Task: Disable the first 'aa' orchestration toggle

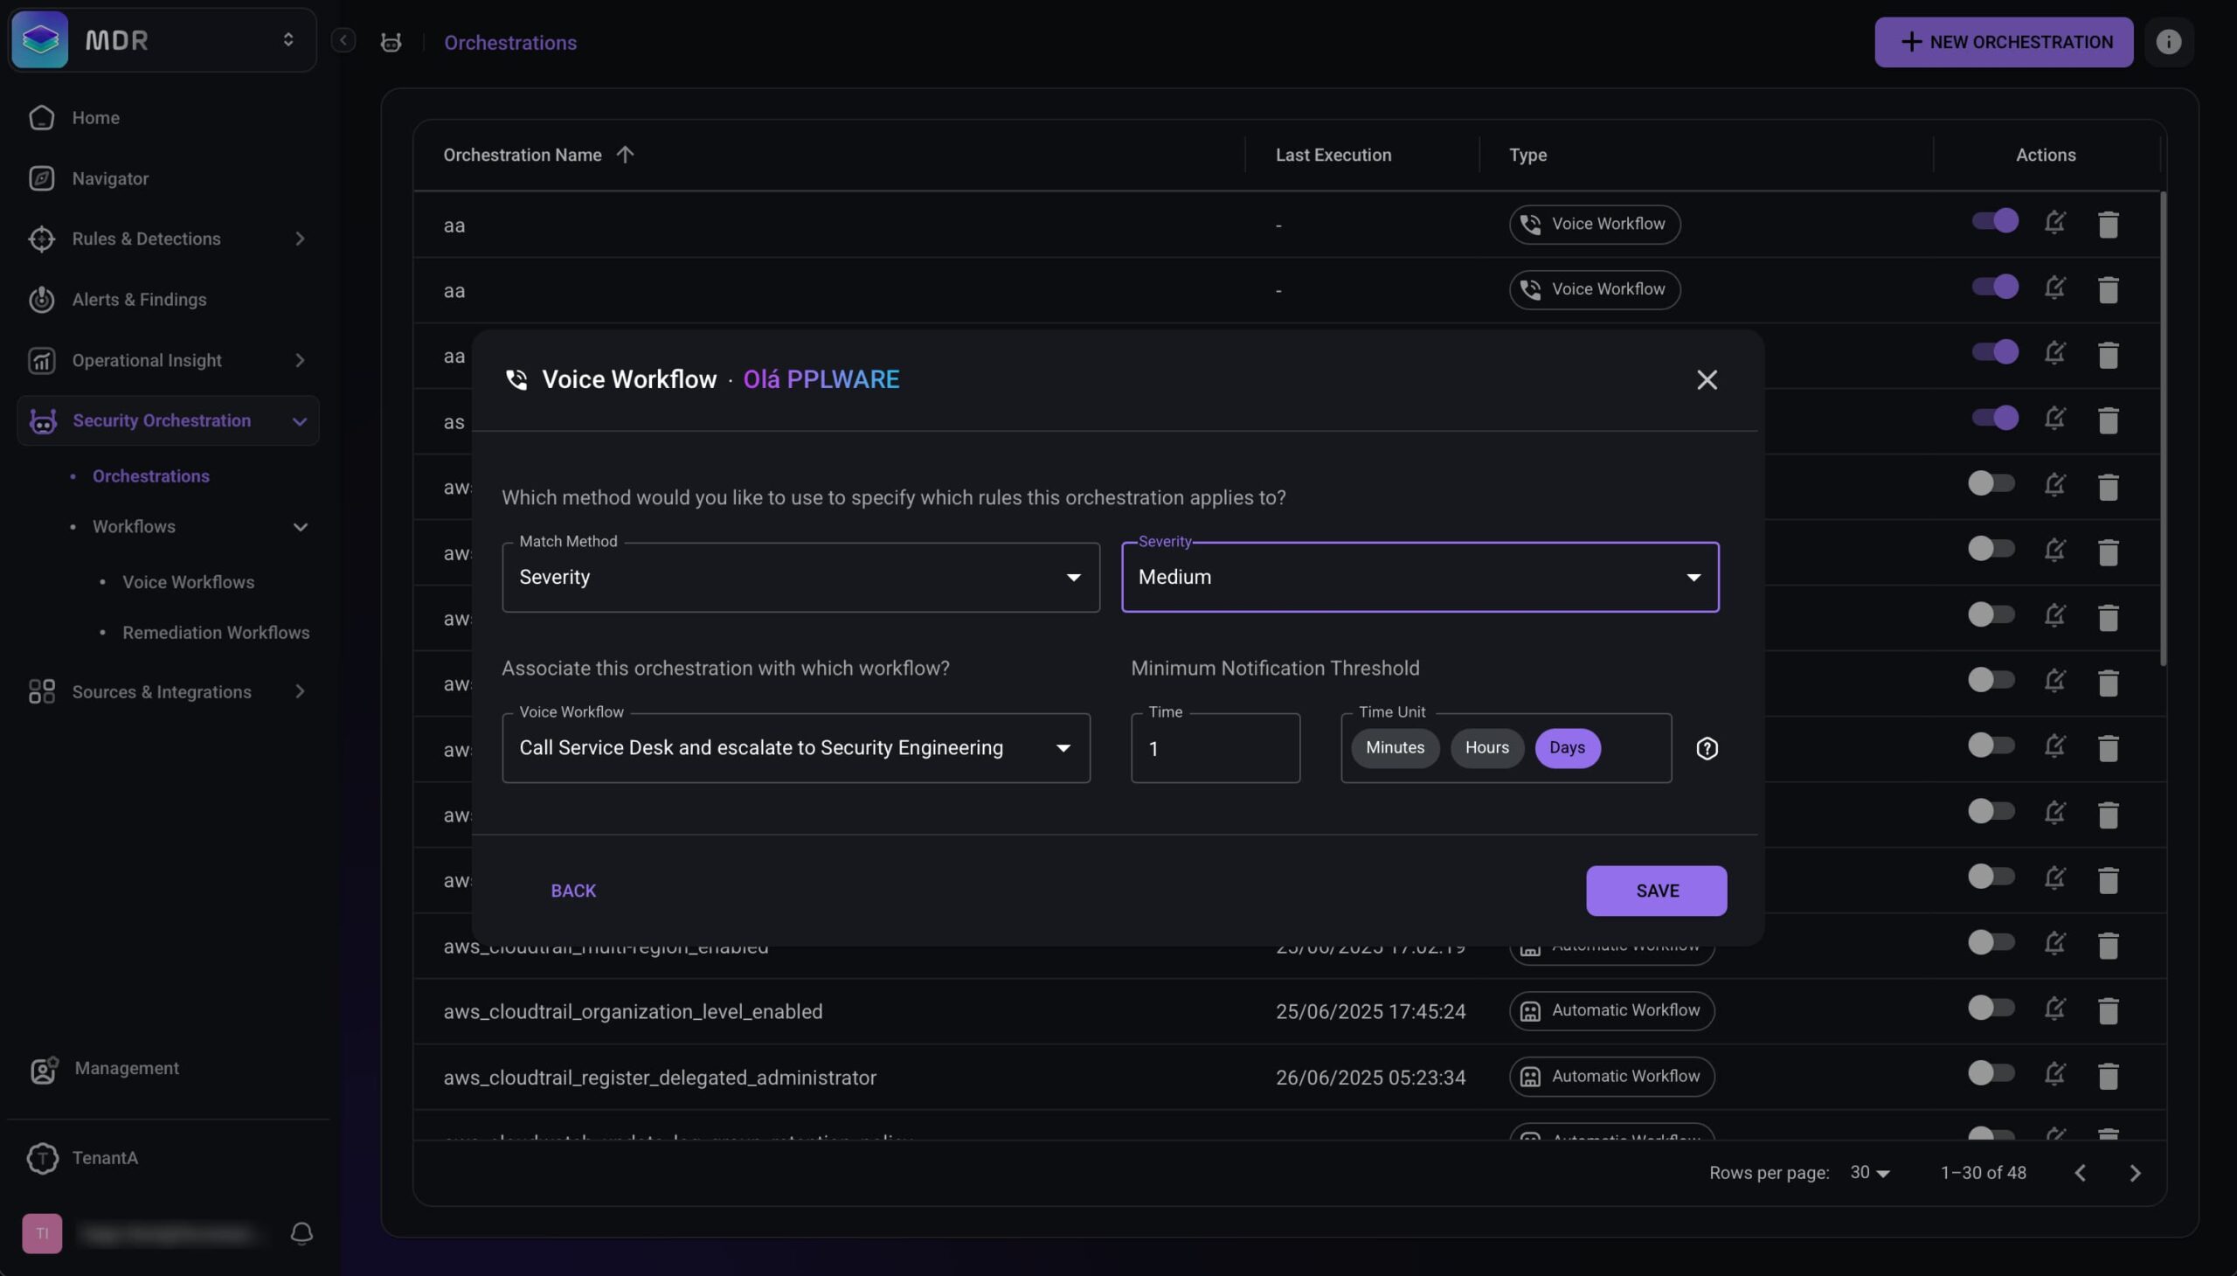Action: click(1994, 221)
